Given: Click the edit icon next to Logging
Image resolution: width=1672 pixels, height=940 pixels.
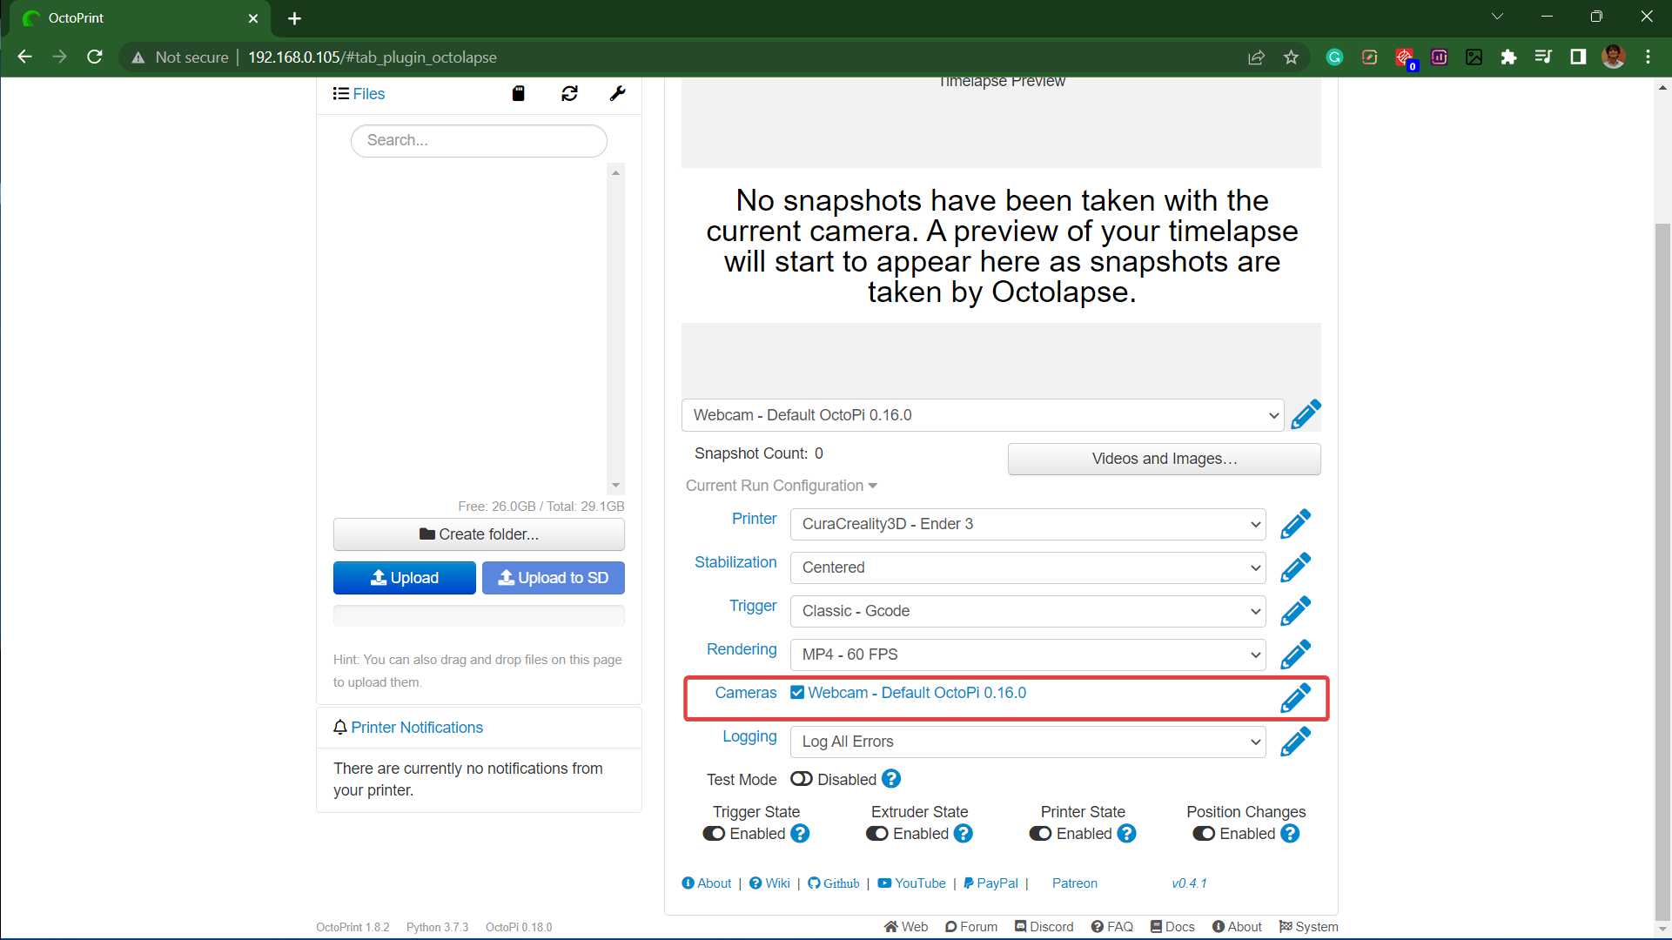Looking at the screenshot, I should 1295,742.
